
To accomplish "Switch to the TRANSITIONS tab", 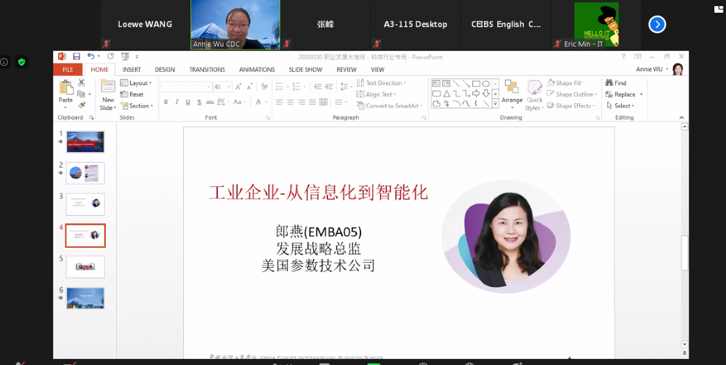I will coord(207,69).
